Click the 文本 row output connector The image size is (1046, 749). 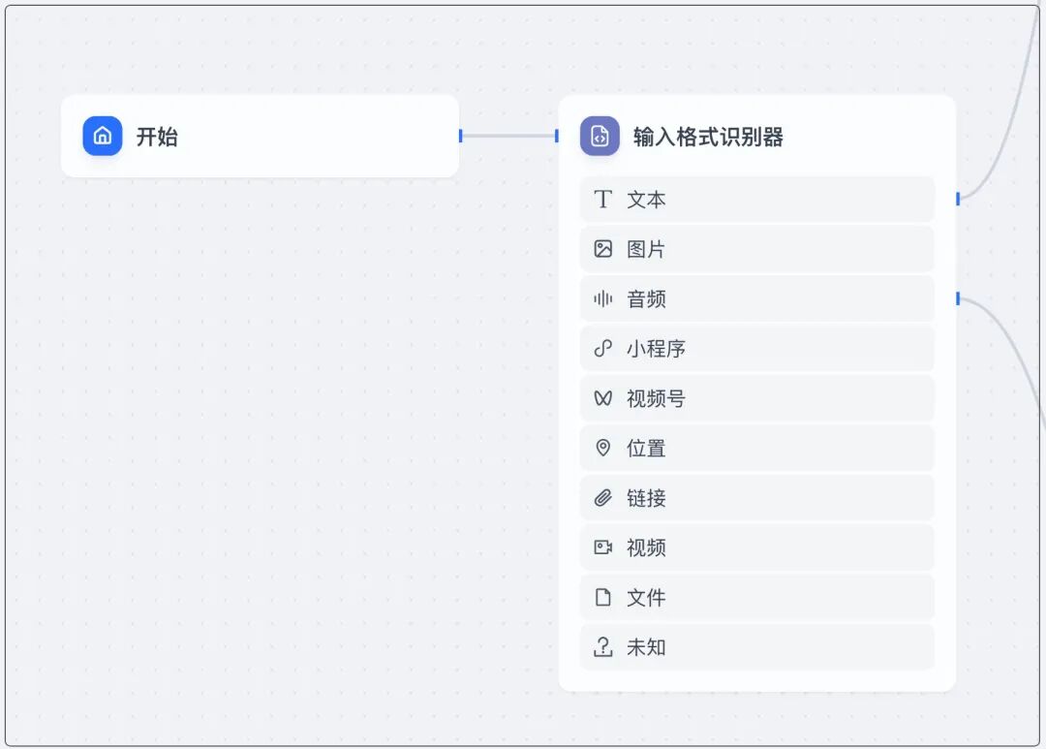click(958, 199)
